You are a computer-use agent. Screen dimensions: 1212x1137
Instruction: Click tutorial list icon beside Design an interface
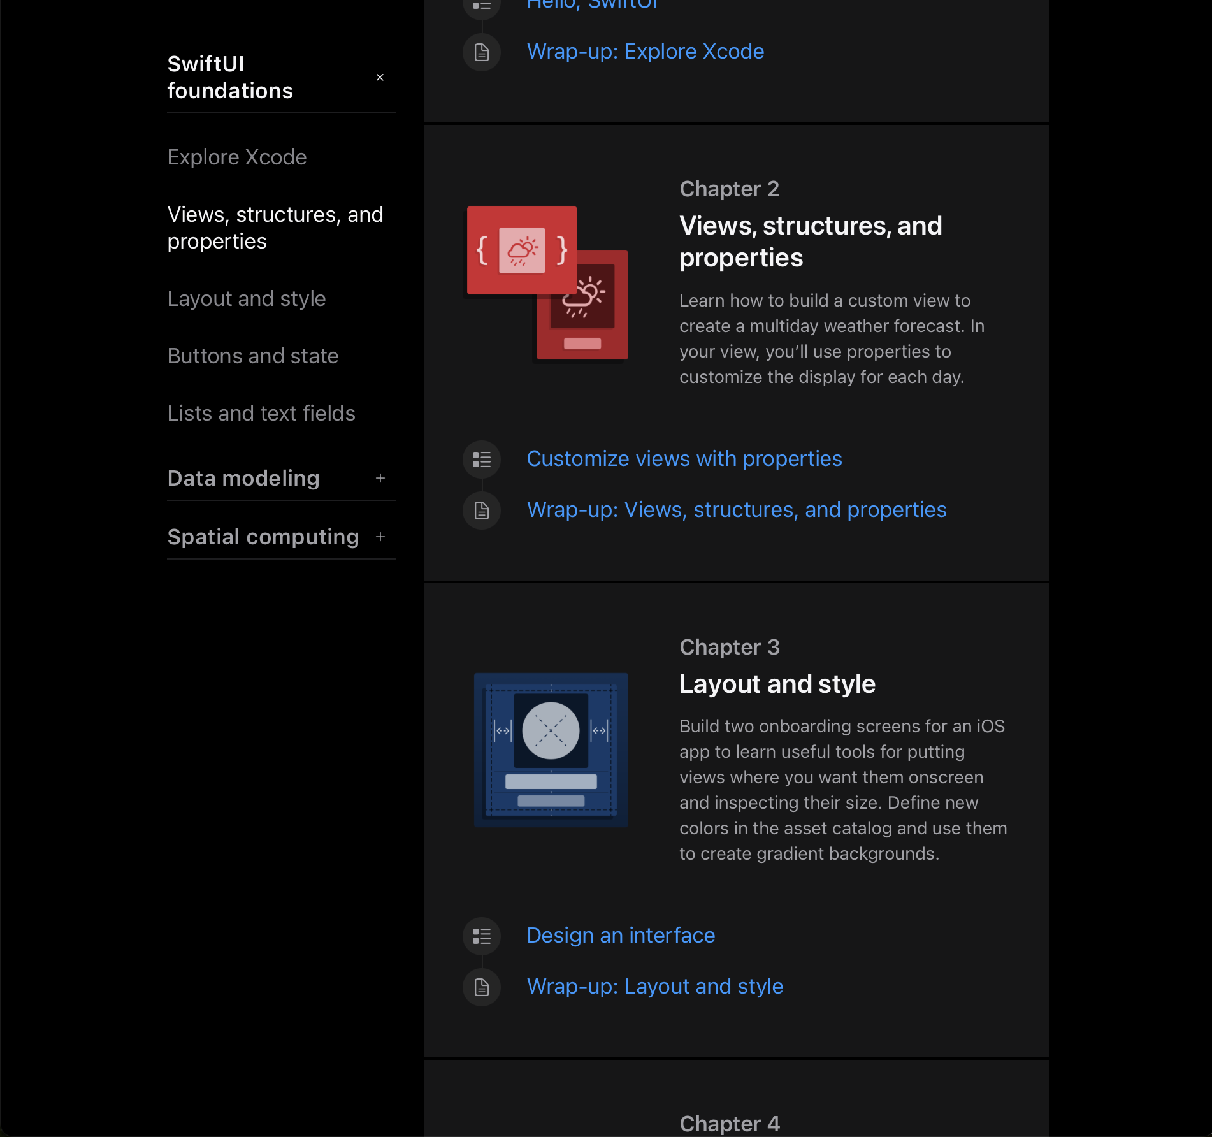(x=482, y=936)
